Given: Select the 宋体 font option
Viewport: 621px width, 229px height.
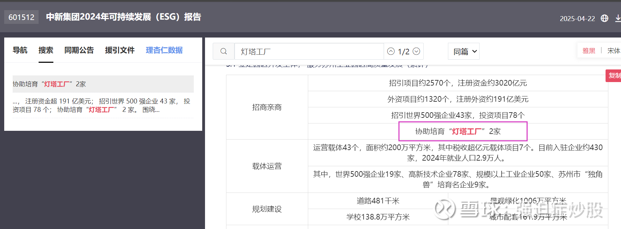Looking at the screenshot, I should pyautogui.click(x=614, y=51).
